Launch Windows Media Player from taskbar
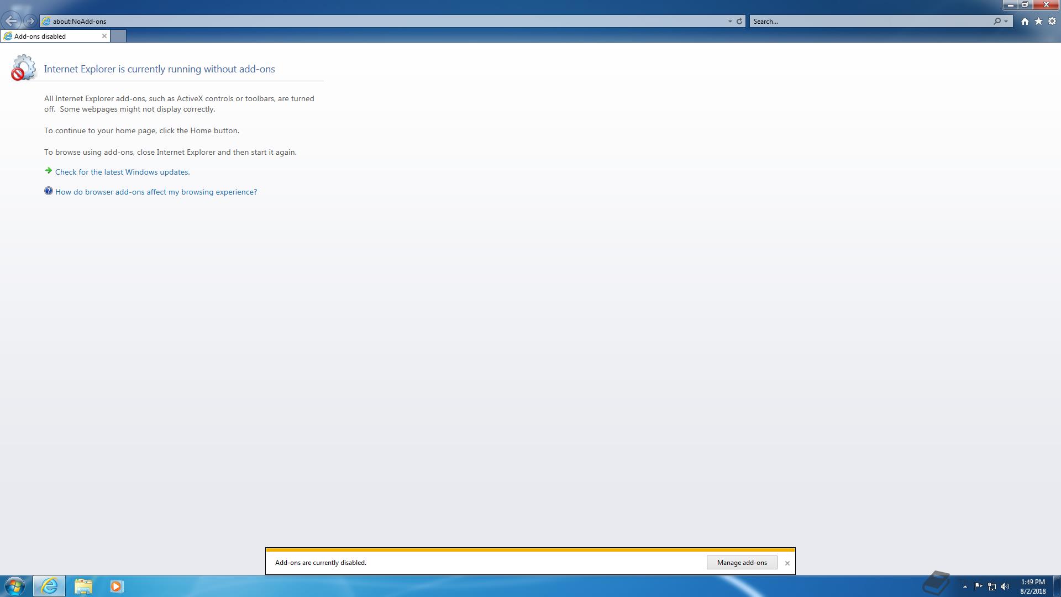The width and height of the screenshot is (1061, 597). click(116, 586)
